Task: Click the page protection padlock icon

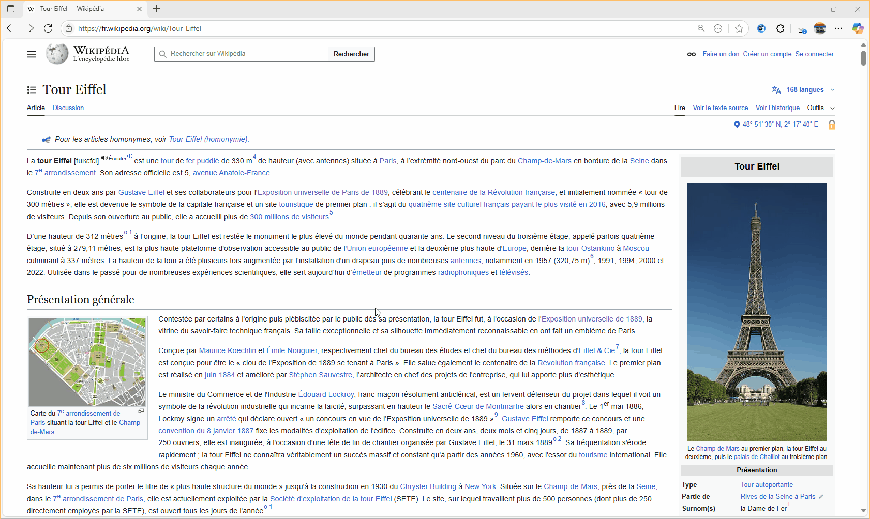Action: pyautogui.click(x=832, y=125)
